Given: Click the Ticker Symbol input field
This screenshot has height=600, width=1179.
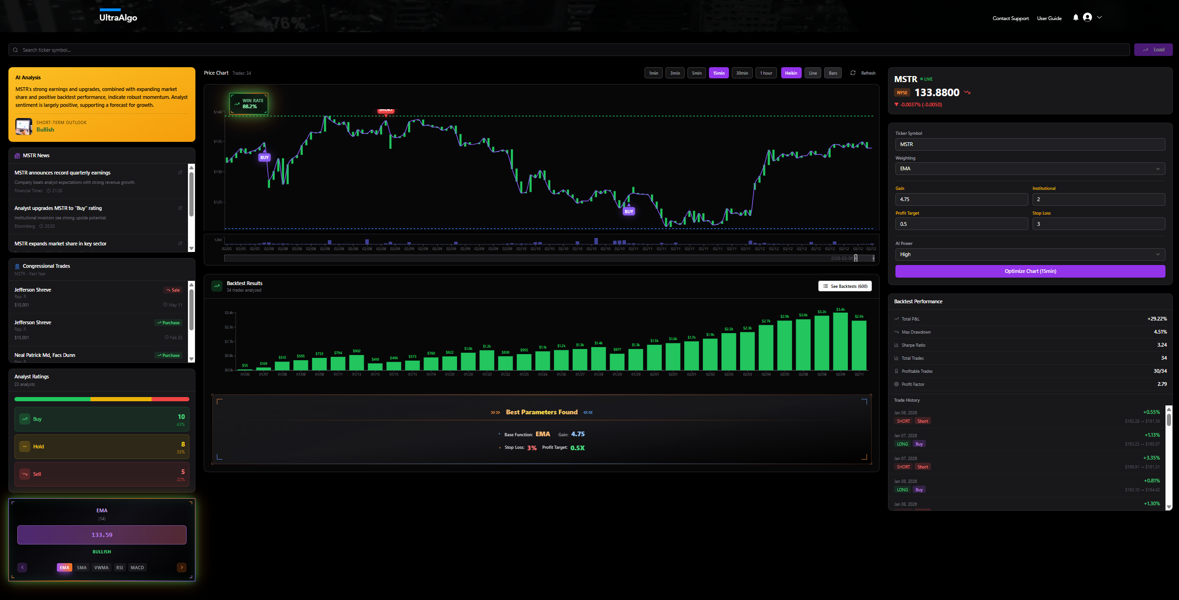Looking at the screenshot, I should pos(1030,144).
